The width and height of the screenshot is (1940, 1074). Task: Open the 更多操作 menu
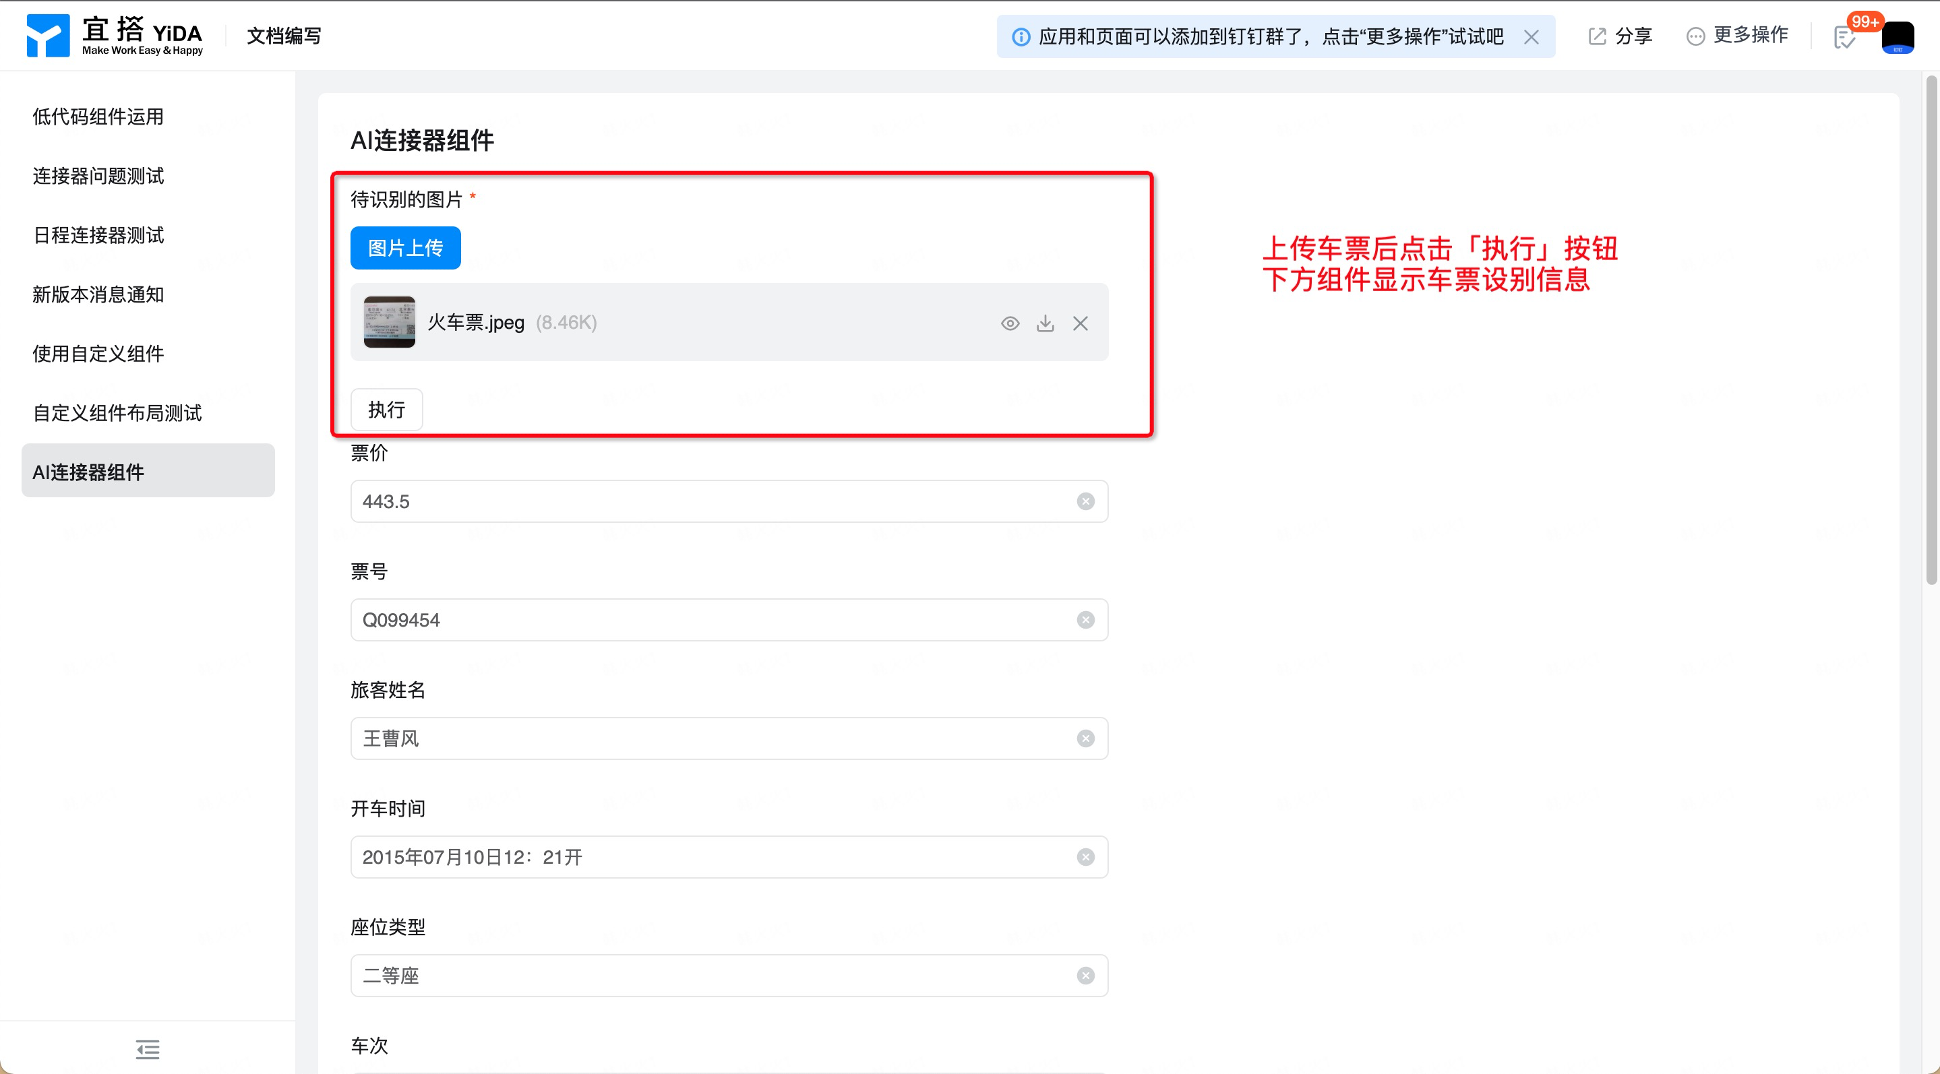point(1736,36)
